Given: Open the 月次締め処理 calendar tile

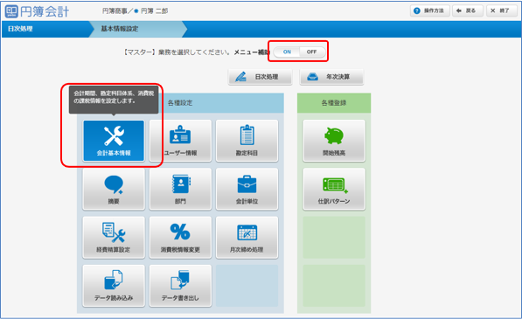Looking at the screenshot, I should (x=247, y=237).
